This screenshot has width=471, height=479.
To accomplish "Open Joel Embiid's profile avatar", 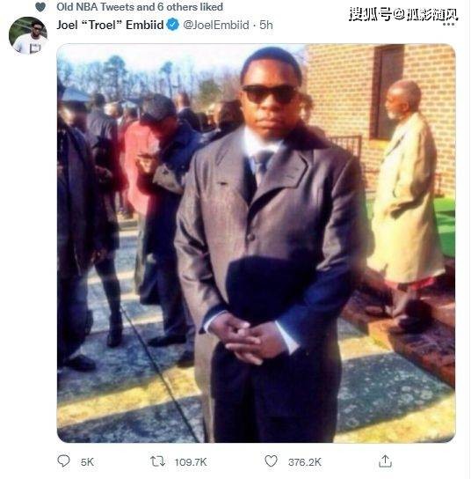I will [x=28, y=36].
